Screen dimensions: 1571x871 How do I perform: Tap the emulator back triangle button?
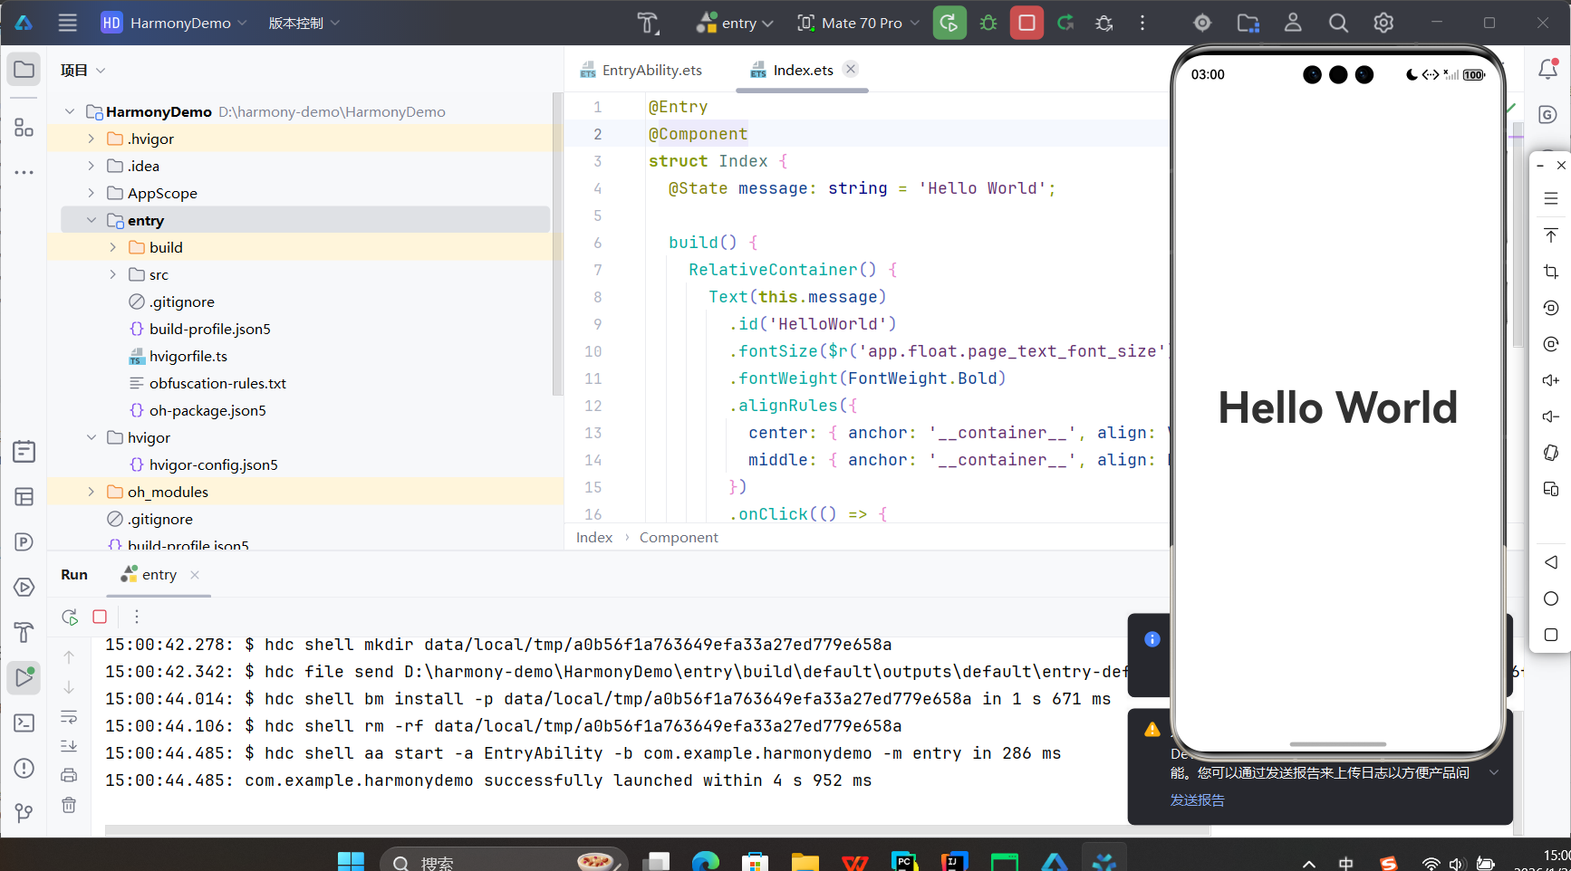[1551, 562]
